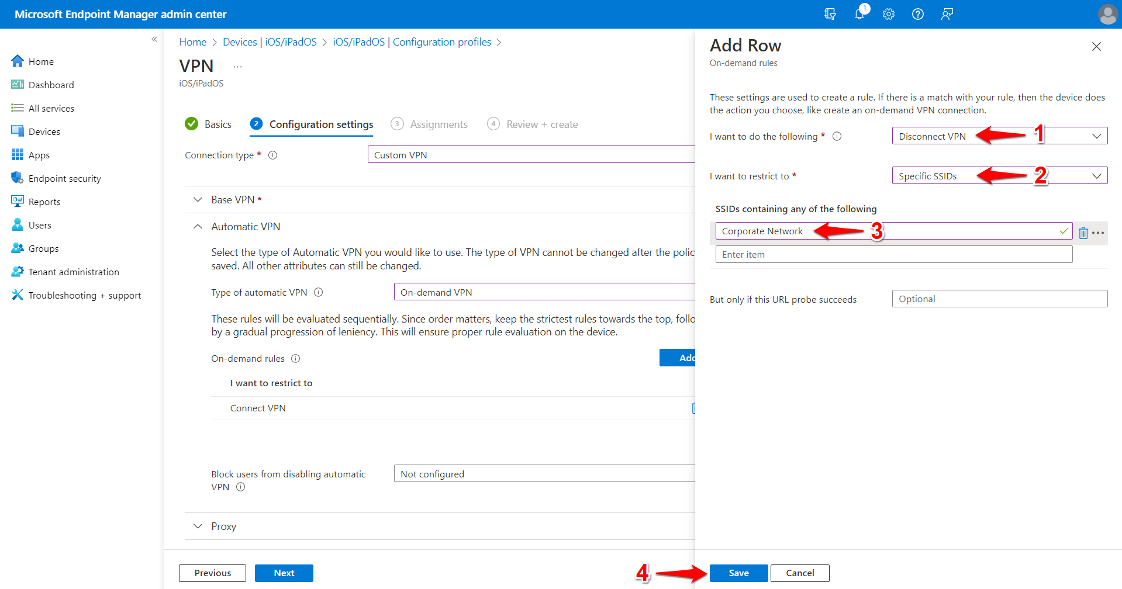Viewport: 1122px width, 589px height.
Task: Expand the Proxy section
Action: click(198, 526)
